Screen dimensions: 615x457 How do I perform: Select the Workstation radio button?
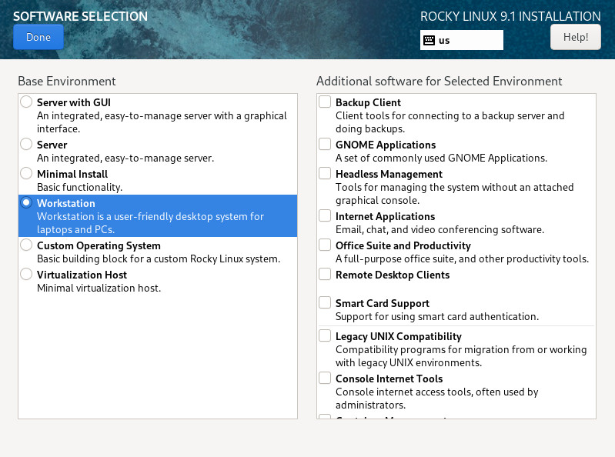[x=26, y=202]
